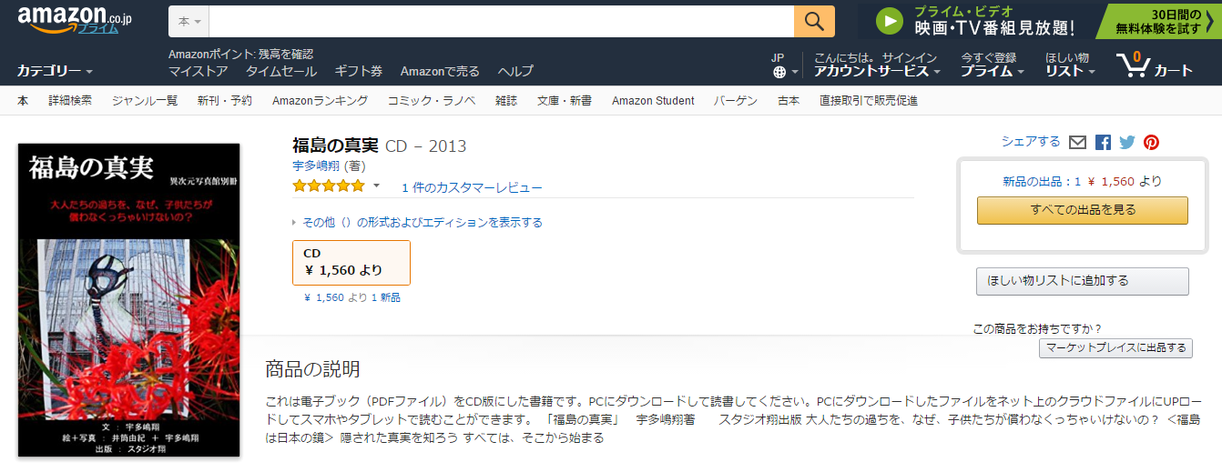The width and height of the screenshot is (1222, 472).
Task: Share product on Pinterest icon
Action: click(1152, 142)
